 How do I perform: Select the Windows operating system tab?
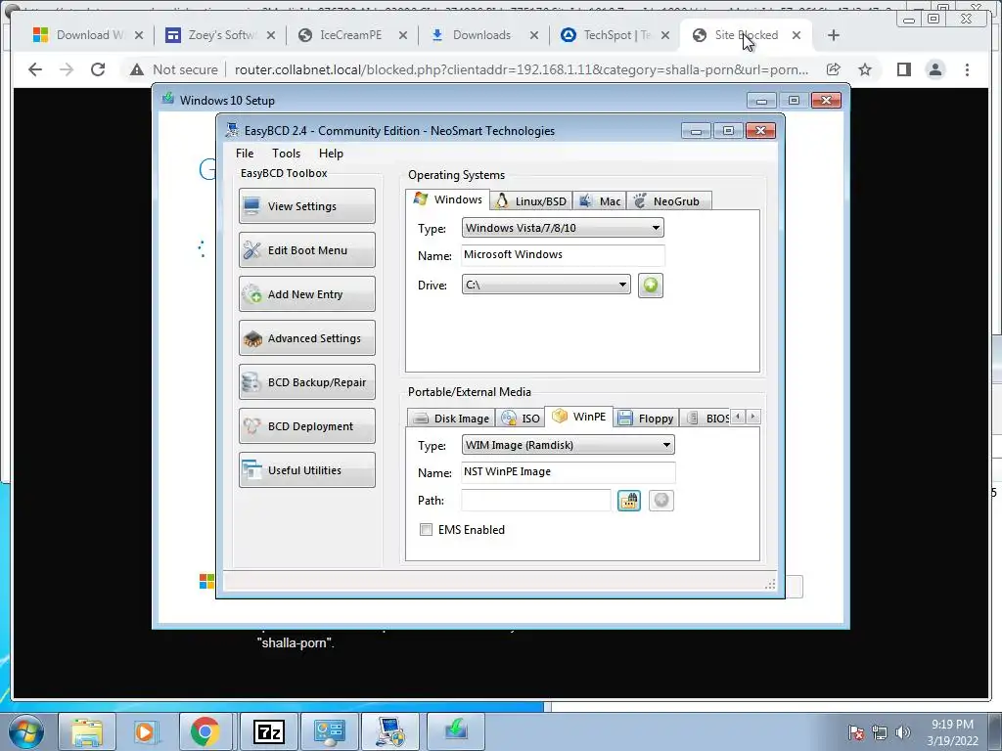point(448,199)
